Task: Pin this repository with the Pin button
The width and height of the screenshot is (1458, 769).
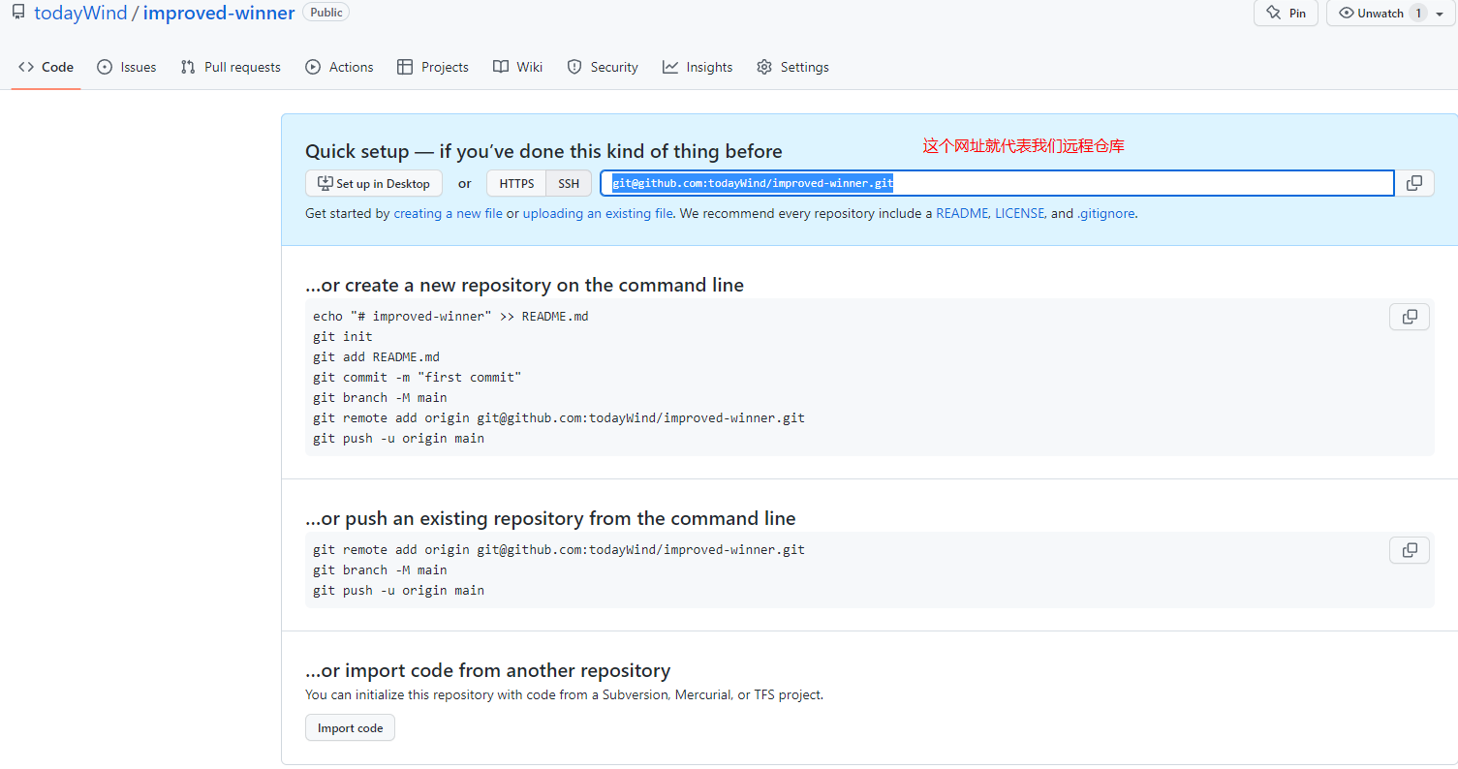Action: (x=1286, y=14)
